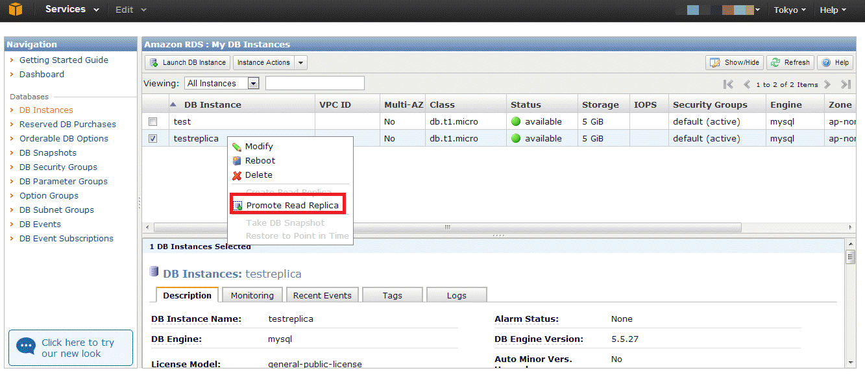
Task: Select Promote Read Replica menu entry
Action: click(287, 205)
